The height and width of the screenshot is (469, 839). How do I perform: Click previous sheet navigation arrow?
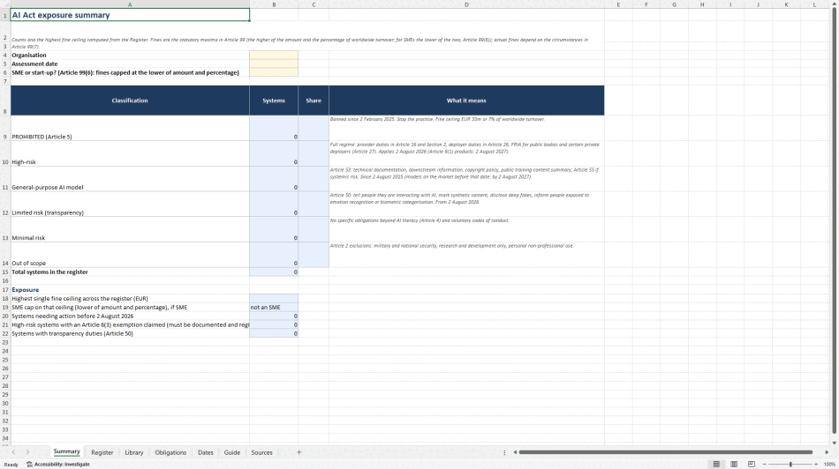13,452
